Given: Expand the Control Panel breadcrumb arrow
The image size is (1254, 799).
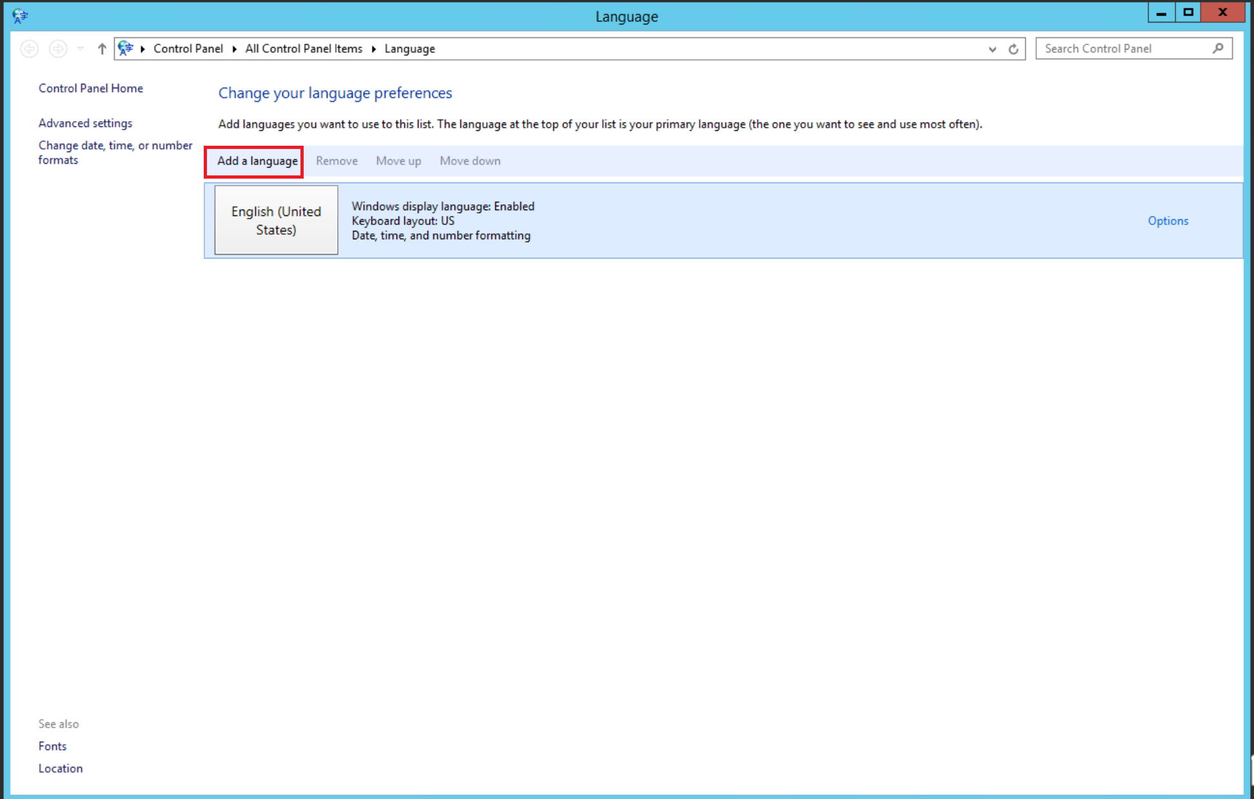Looking at the screenshot, I should (x=235, y=49).
